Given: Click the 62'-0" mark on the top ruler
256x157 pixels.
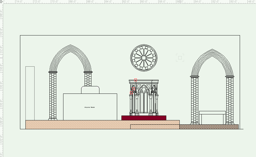Looking at the screenshot, I should click(126, 1).
